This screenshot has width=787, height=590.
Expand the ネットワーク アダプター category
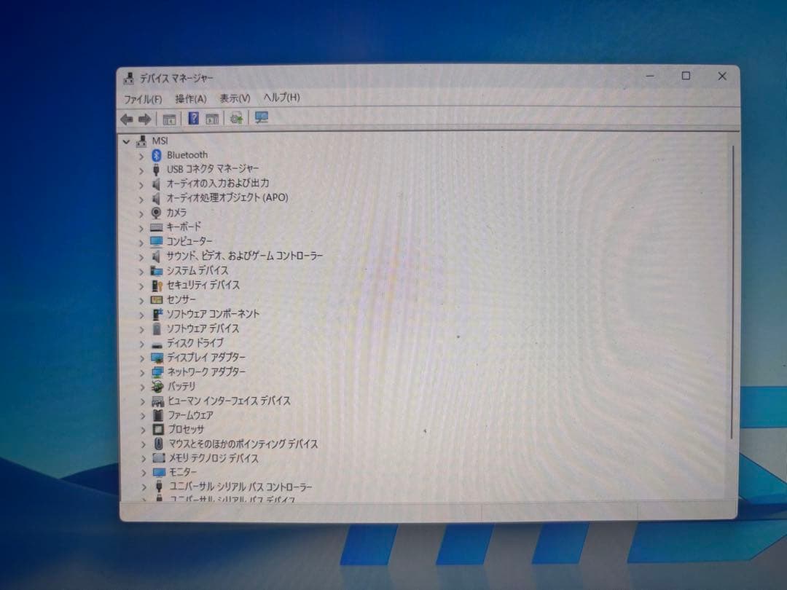(142, 372)
